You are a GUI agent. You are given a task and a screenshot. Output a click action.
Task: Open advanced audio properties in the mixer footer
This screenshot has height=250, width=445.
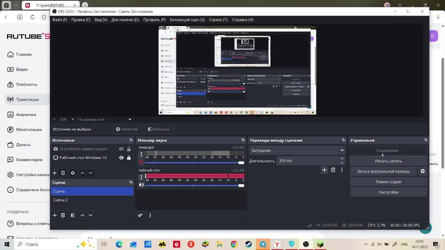click(140, 215)
